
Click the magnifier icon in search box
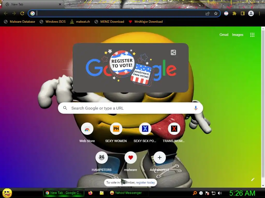point(65,108)
